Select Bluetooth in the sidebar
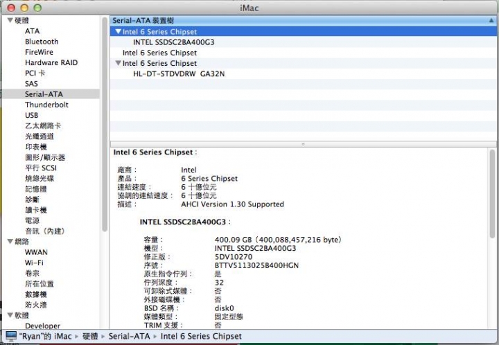 tap(42, 42)
